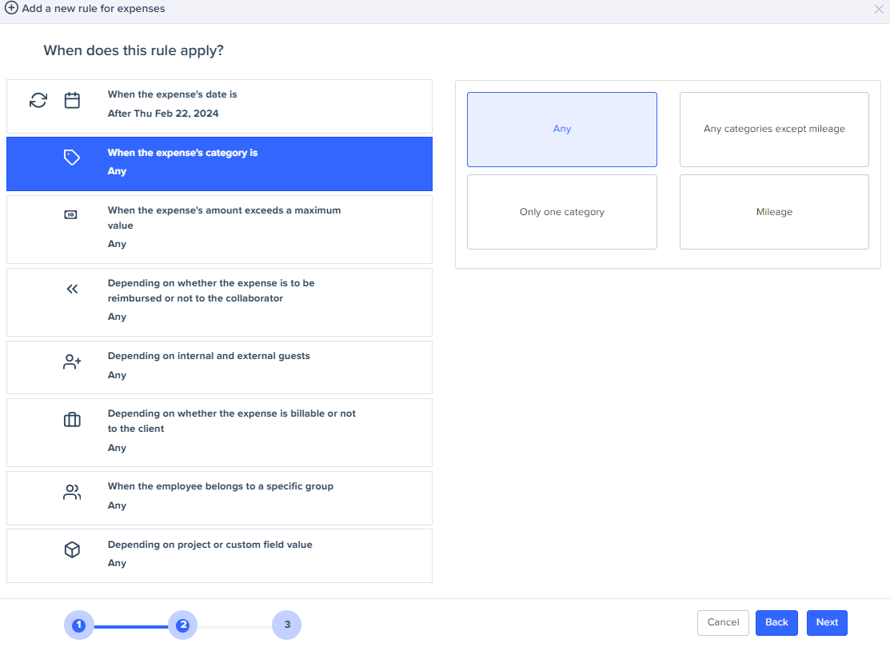Screen dimensions: 890x647
Task: Click the double chevron reimbursement icon
Action: tap(72, 289)
